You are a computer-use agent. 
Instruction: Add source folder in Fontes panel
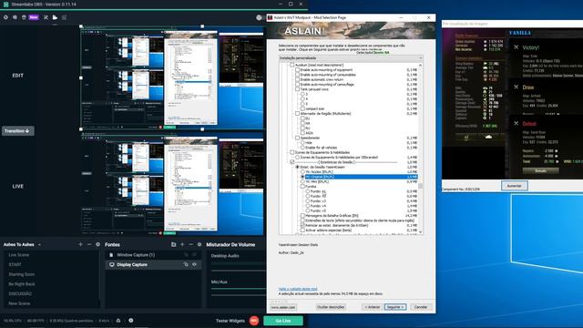(173, 244)
